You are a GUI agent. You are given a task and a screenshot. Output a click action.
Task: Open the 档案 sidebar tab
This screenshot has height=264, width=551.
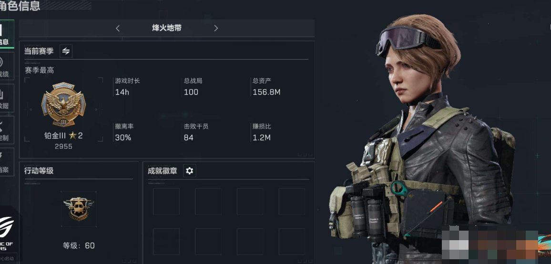coord(7,162)
